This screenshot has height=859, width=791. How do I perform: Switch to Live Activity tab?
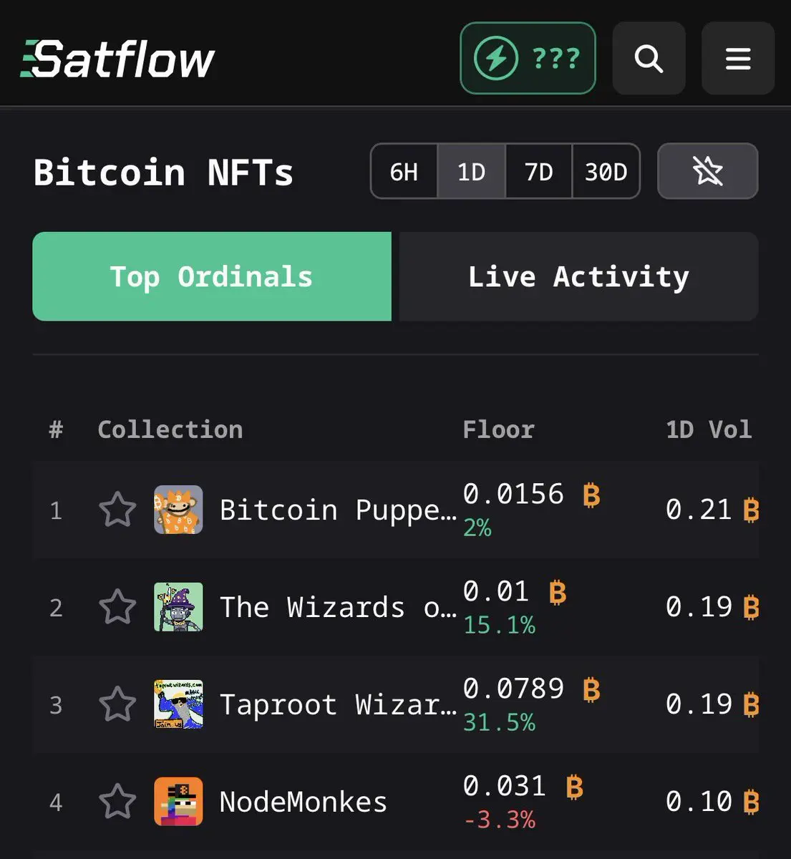click(578, 276)
